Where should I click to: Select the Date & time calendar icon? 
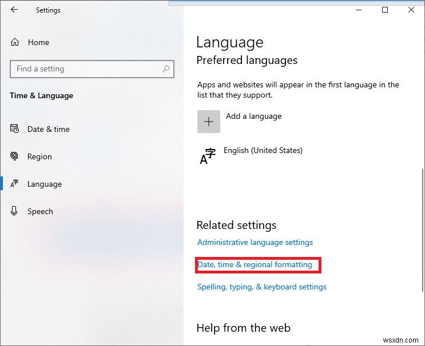pyautogui.click(x=14, y=128)
